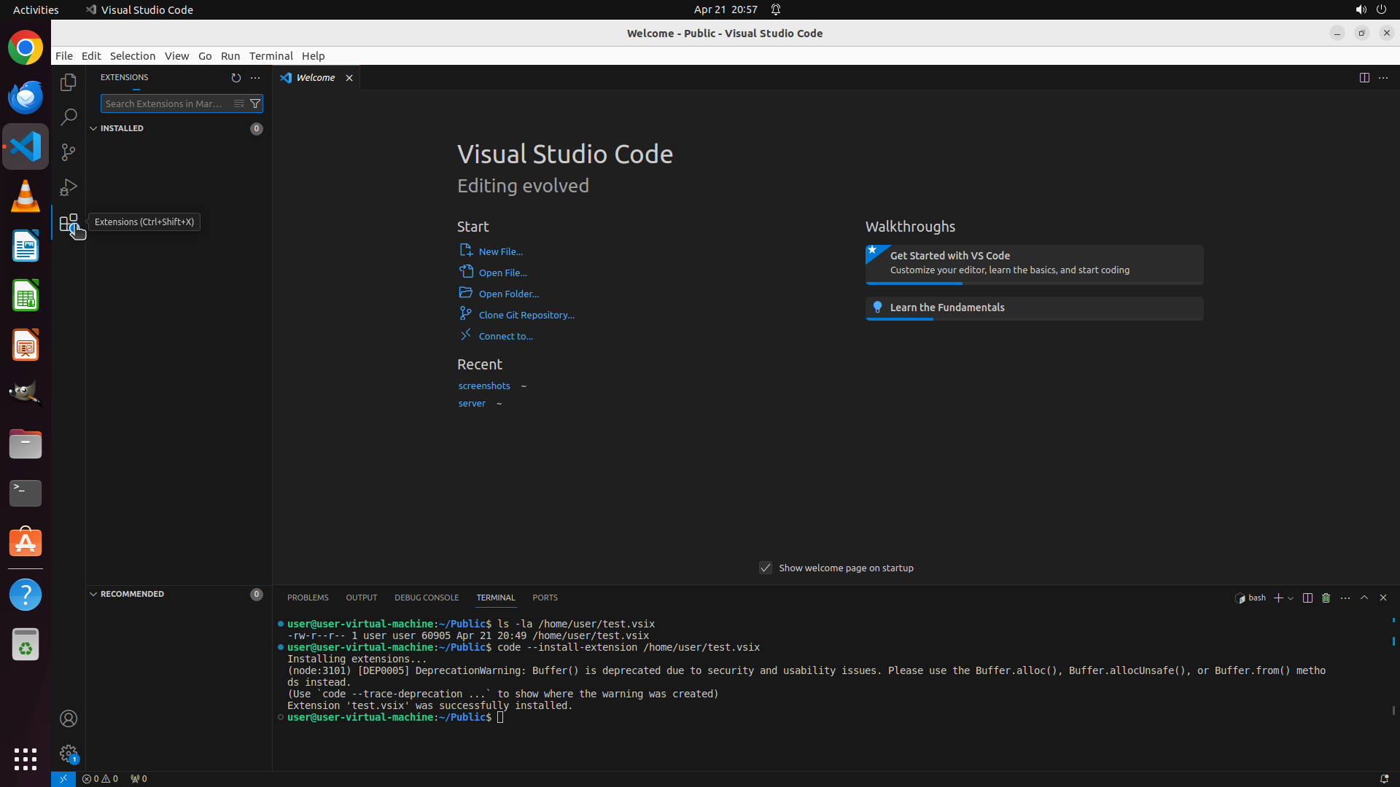Switch to the OUTPUT panel tab
The height and width of the screenshot is (787, 1400).
361,598
